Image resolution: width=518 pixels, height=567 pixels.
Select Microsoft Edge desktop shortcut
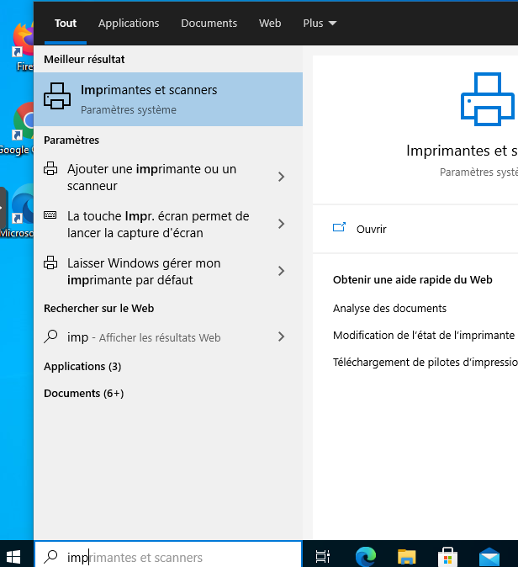point(18,211)
